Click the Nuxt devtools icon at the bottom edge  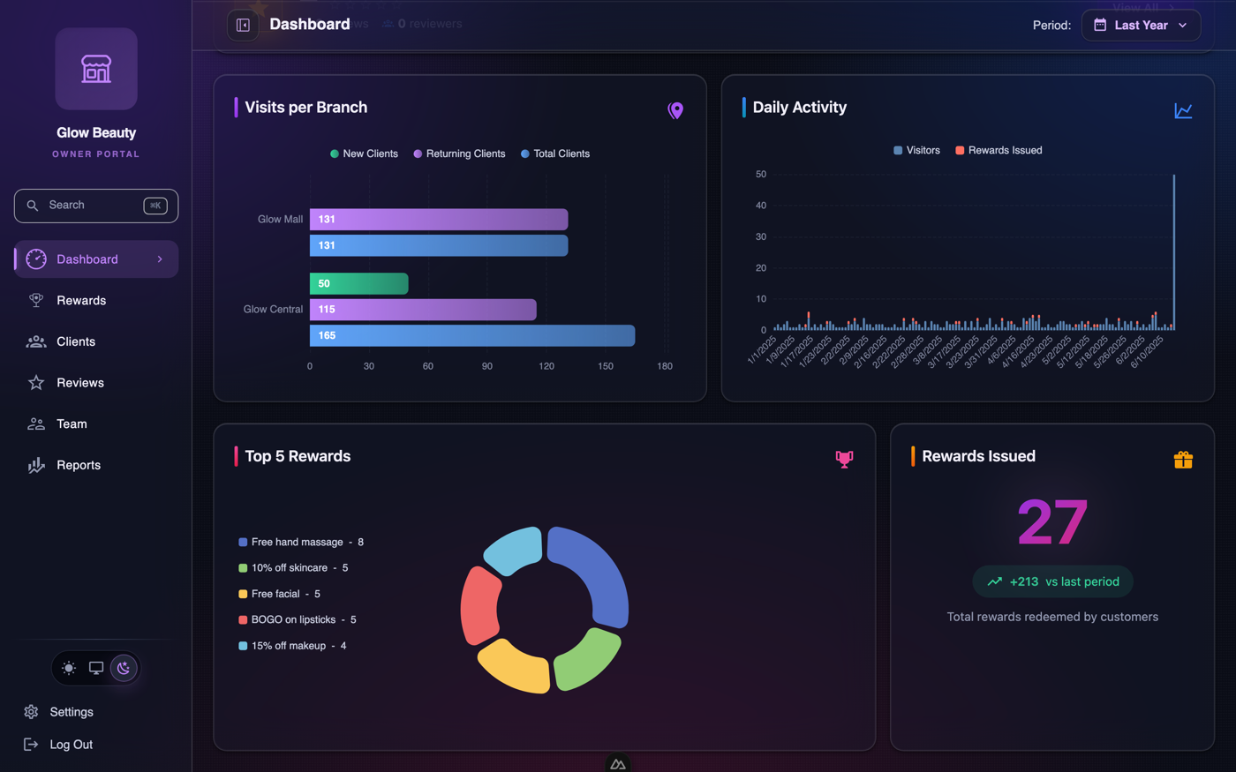[618, 764]
